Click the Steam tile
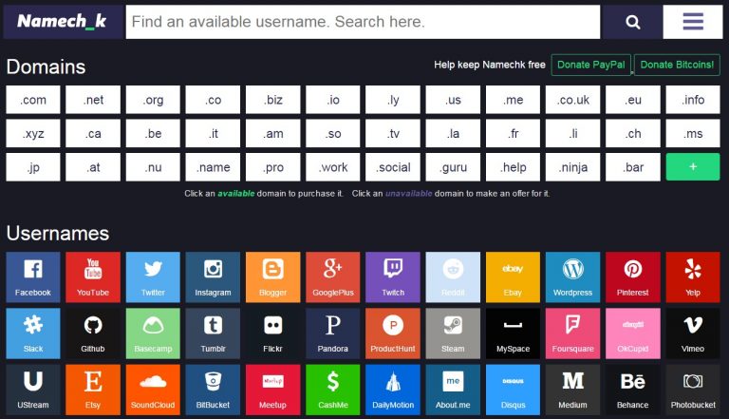729x419 pixels. 453,333
